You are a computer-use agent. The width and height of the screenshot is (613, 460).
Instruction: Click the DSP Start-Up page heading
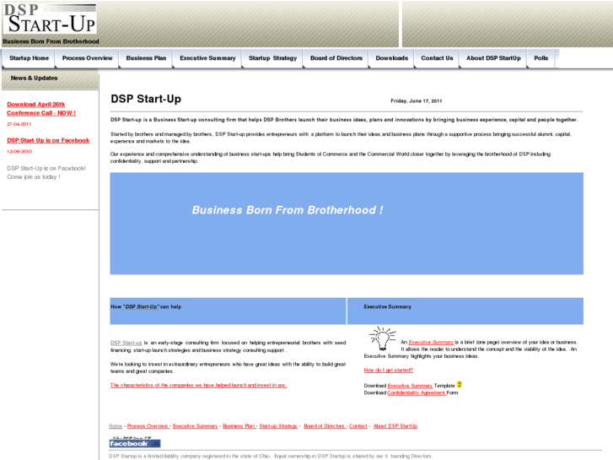click(x=146, y=99)
